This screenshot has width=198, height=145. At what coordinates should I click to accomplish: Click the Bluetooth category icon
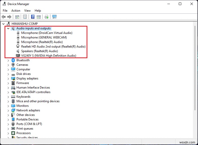pos(13,60)
